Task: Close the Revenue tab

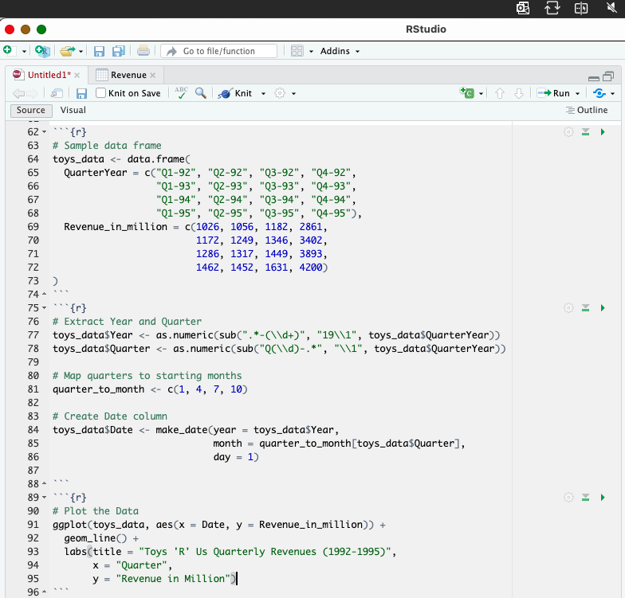Action: tap(153, 75)
